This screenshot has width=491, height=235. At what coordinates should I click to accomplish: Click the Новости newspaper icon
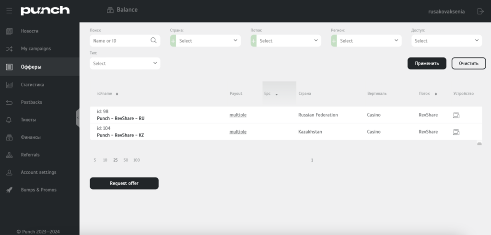[10, 31]
